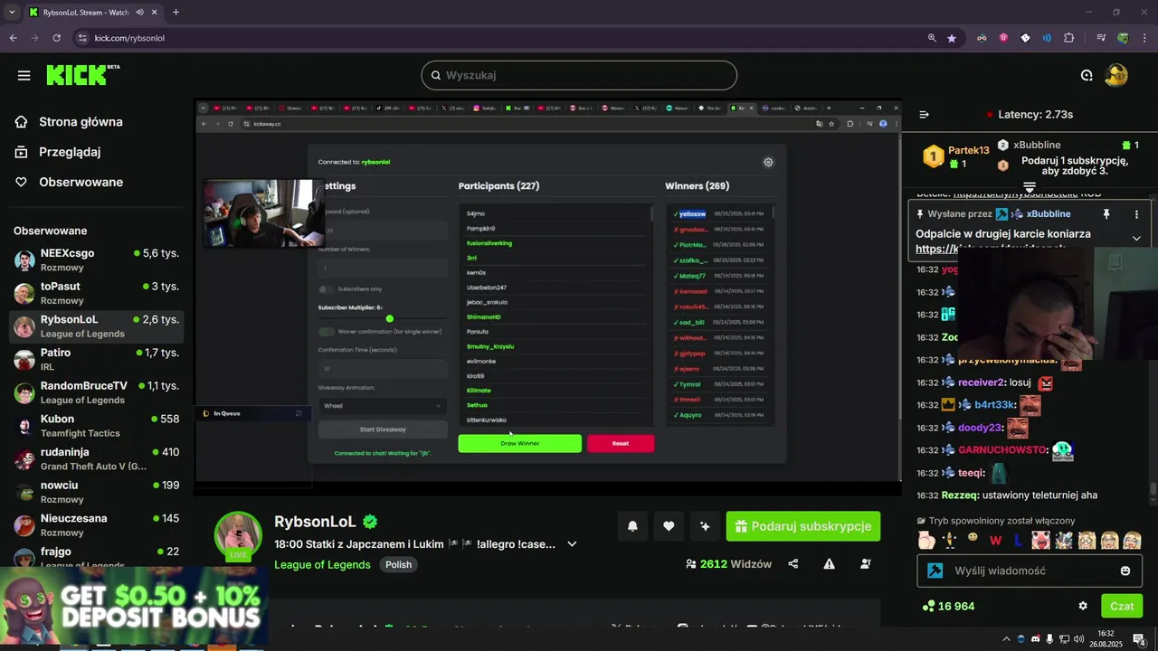Viewport: 1158px width, 651px height.
Task: Toggle the volume tray icon
Action: [1078, 639]
